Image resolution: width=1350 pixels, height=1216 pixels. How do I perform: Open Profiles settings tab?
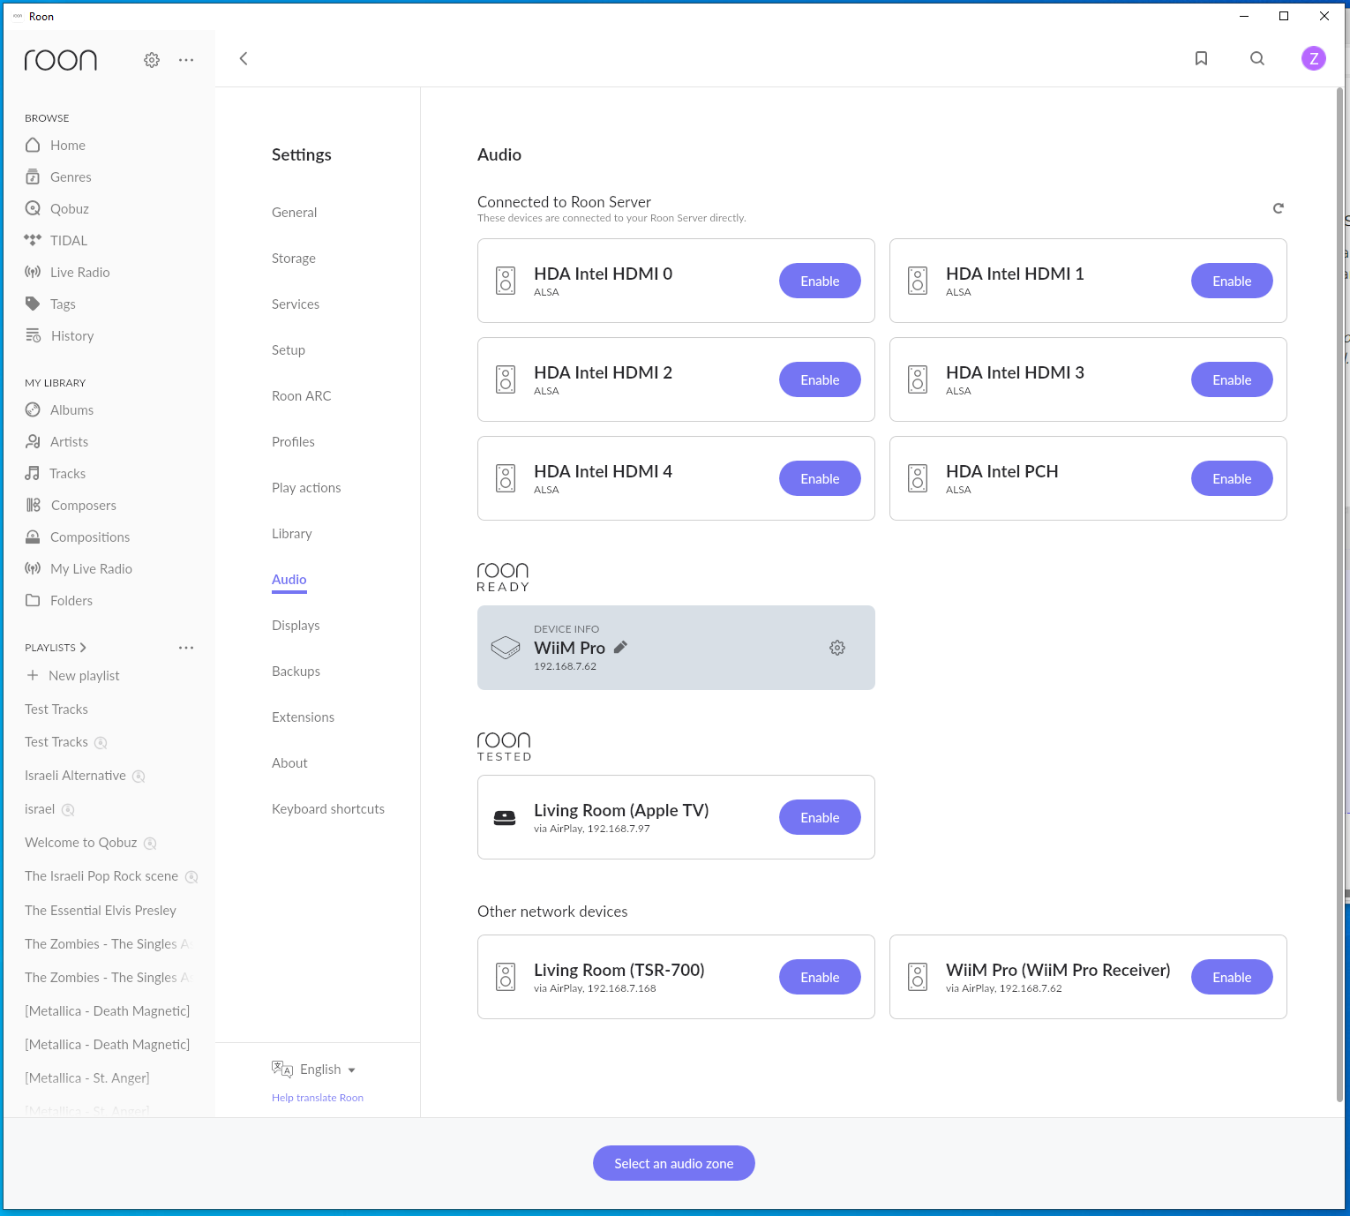[x=293, y=441]
